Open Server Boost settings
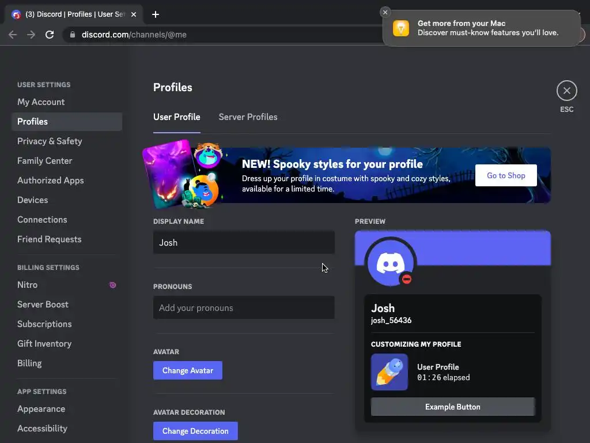The width and height of the screenshot is (590, 443). click(67, 305)
